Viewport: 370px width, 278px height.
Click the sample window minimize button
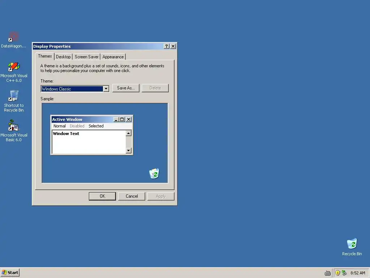(x=116, y=119)
